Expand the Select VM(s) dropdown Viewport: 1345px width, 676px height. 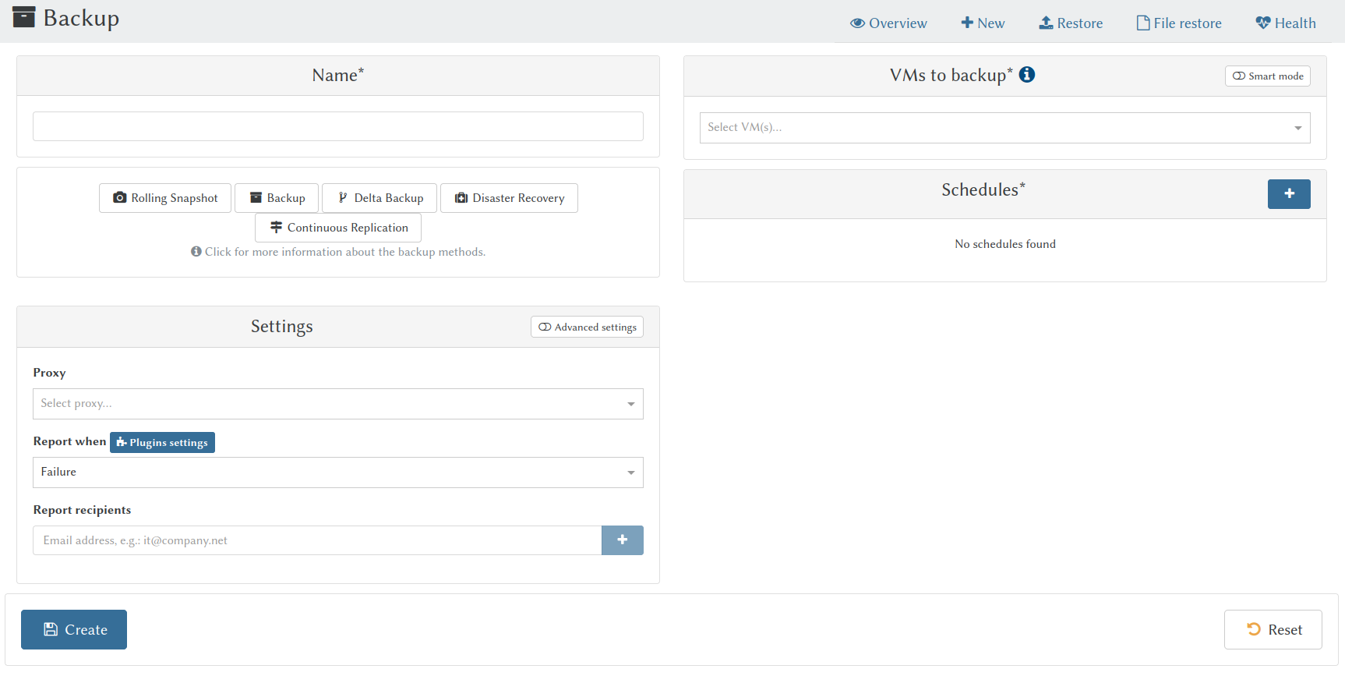tap(1004, 128)
